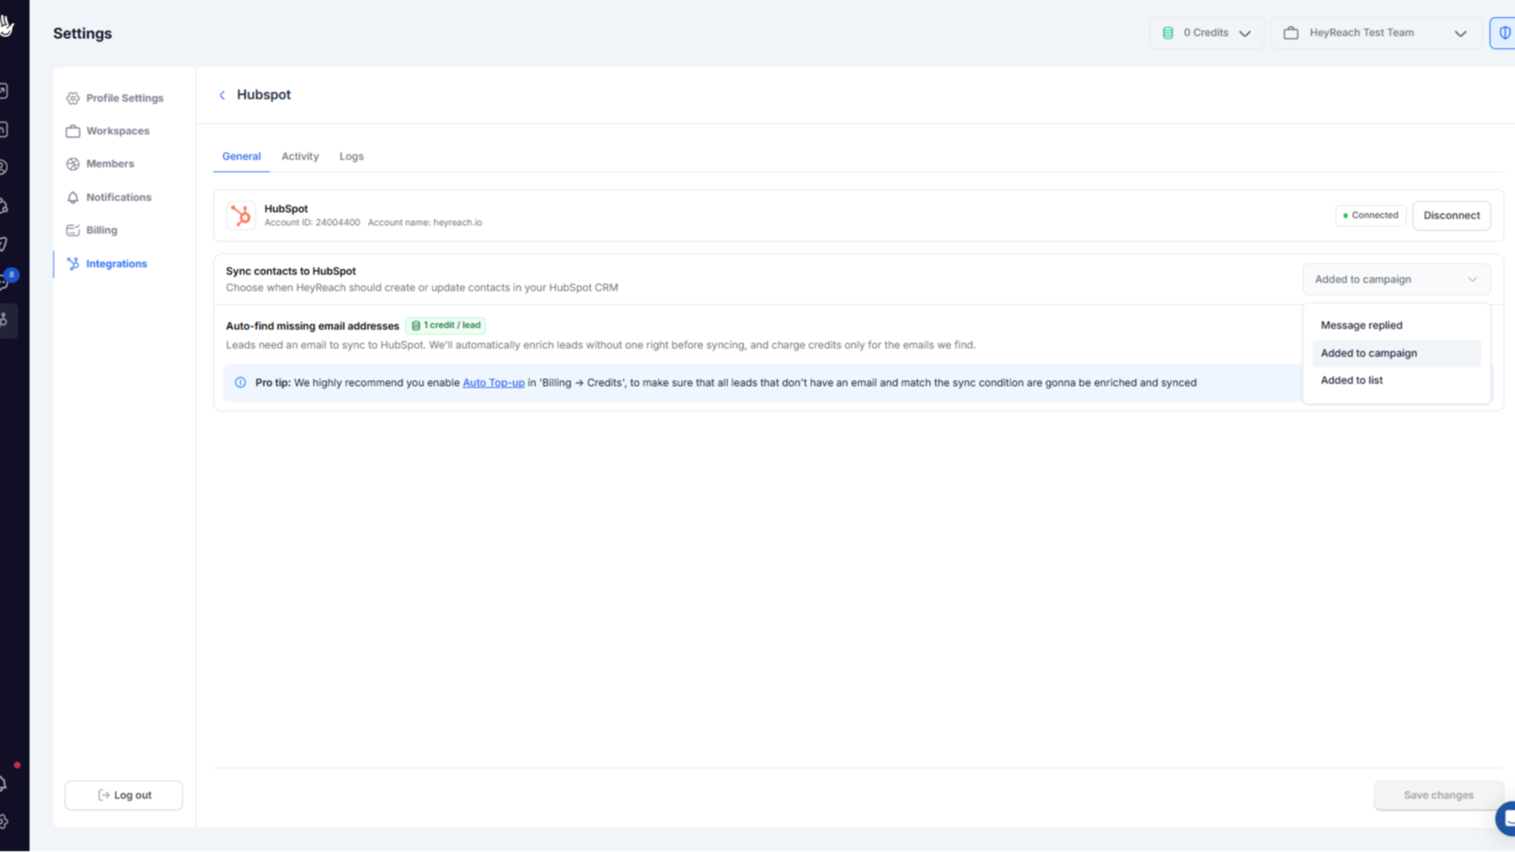Open the Members settings page
1515x852 pixels.
pyautogui.click(x=100, y=164)
